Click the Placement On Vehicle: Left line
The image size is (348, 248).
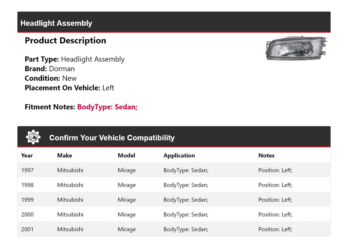click(69, 88)
